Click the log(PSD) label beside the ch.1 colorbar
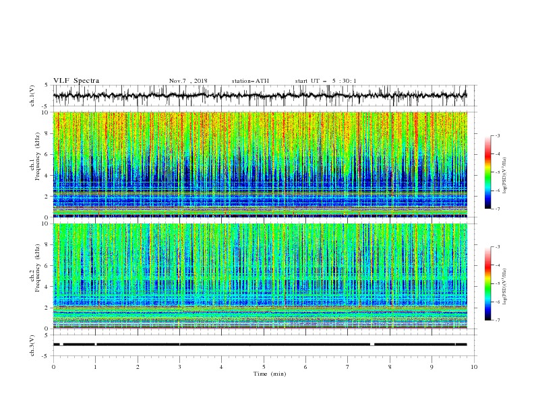This screenshot has width=534, height=412. 506,176
